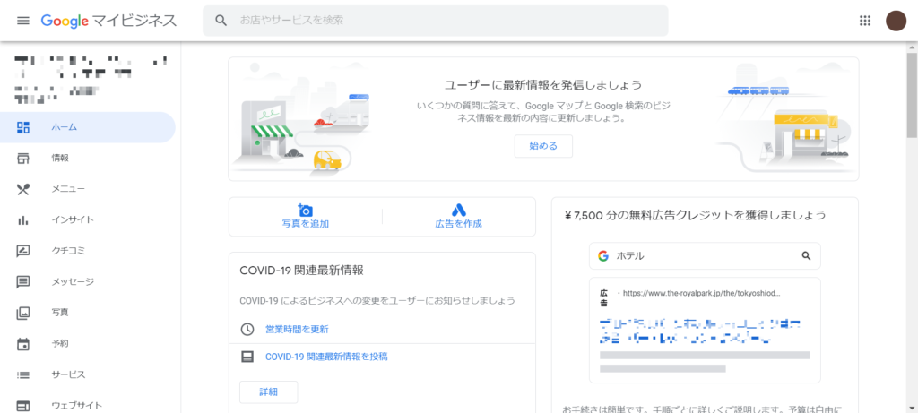918x413 pixels.
Task: Click the 予約 label in sidebar
Action: coord(60,344)
